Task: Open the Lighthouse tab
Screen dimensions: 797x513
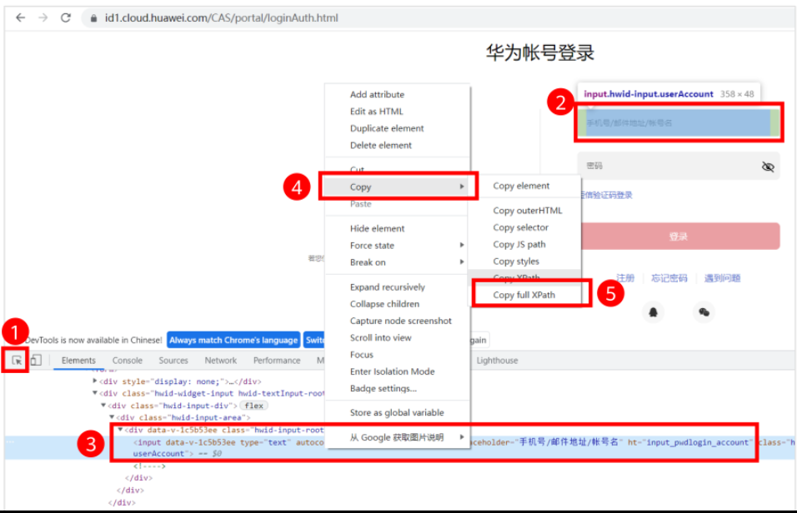Action: (497, 360)
